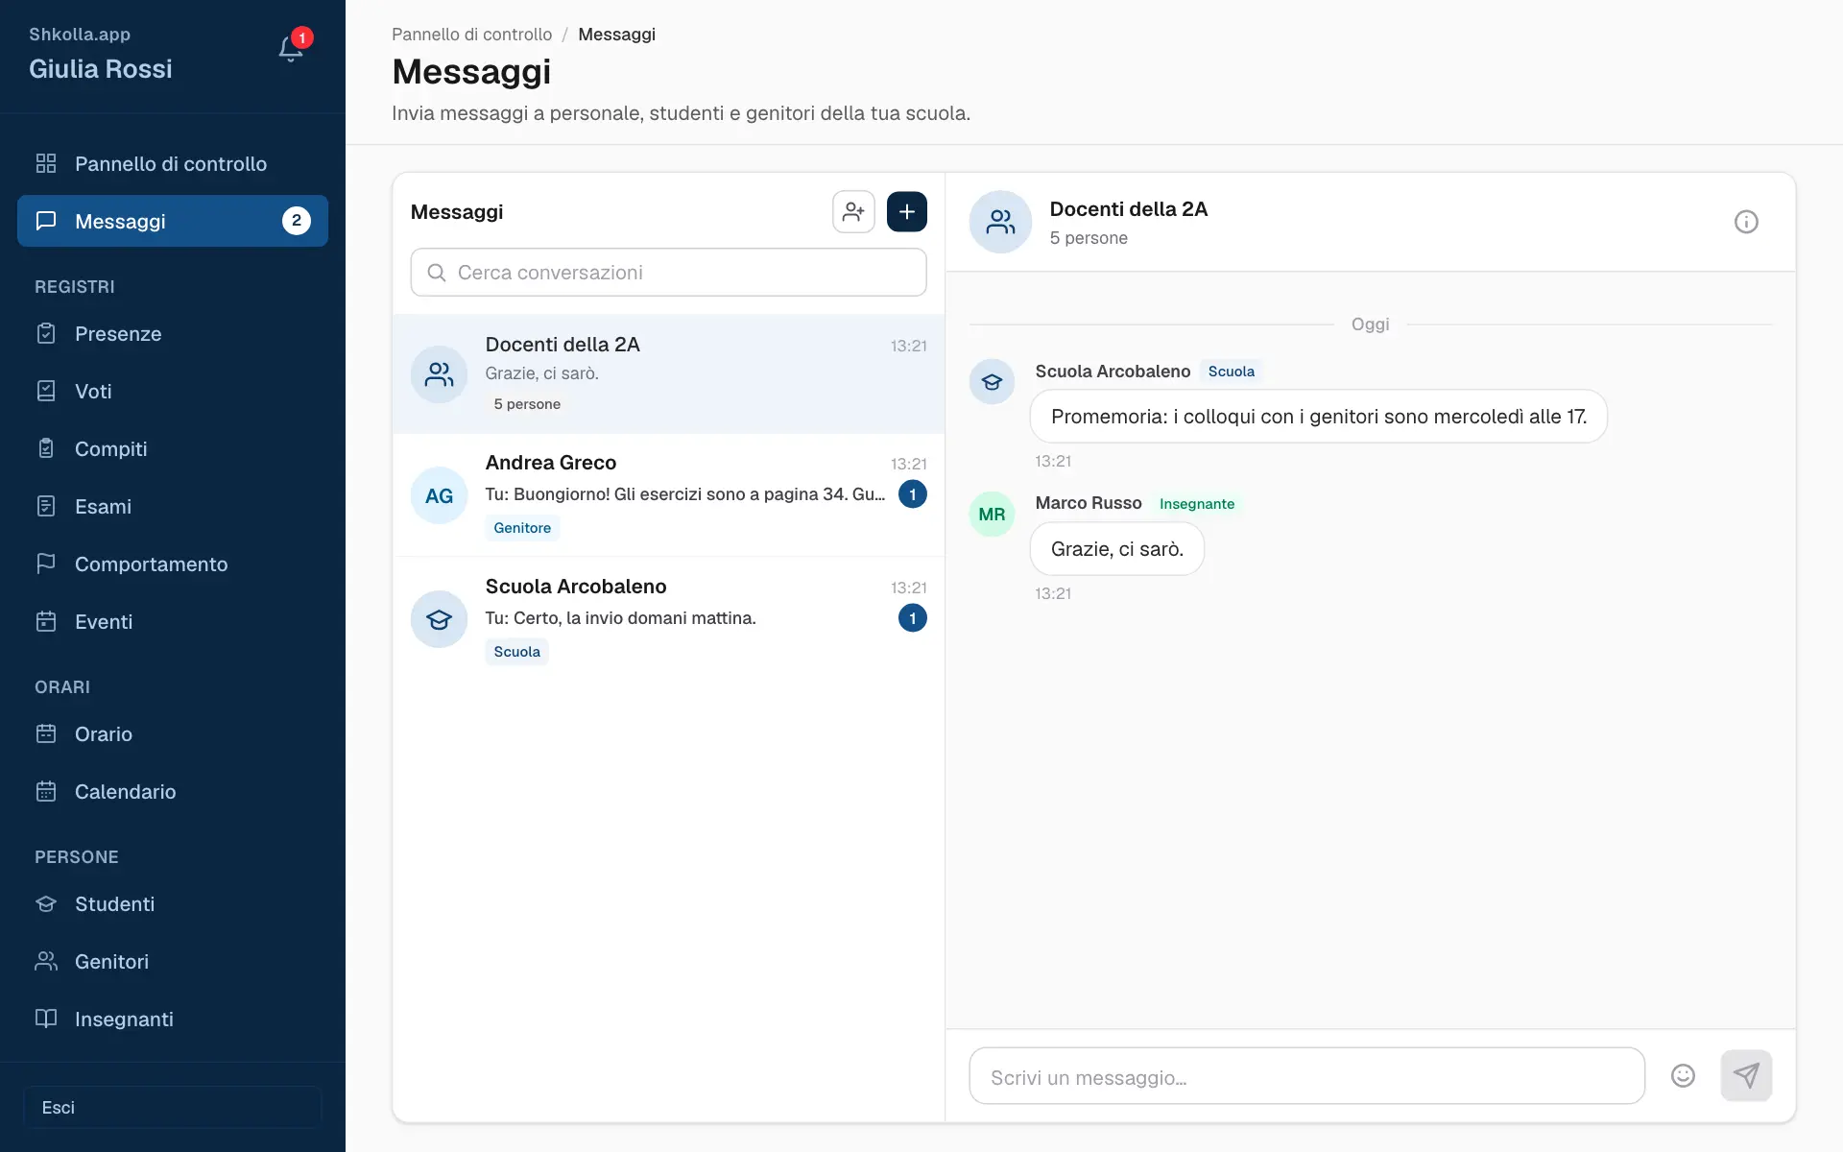The image size is (1843, 1152).
Task: Go to Voti in sidebar
Action: click(173, 392)
